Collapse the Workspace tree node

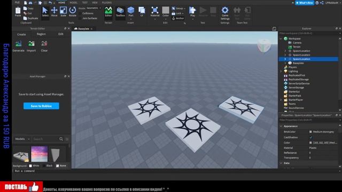point(281,38)
